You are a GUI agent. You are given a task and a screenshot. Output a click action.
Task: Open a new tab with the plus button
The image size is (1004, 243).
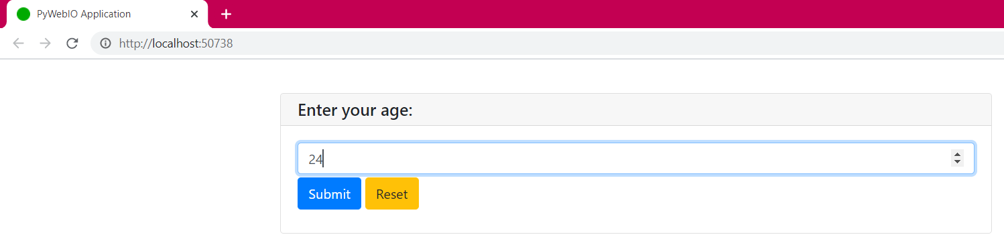tap(226, 14)
